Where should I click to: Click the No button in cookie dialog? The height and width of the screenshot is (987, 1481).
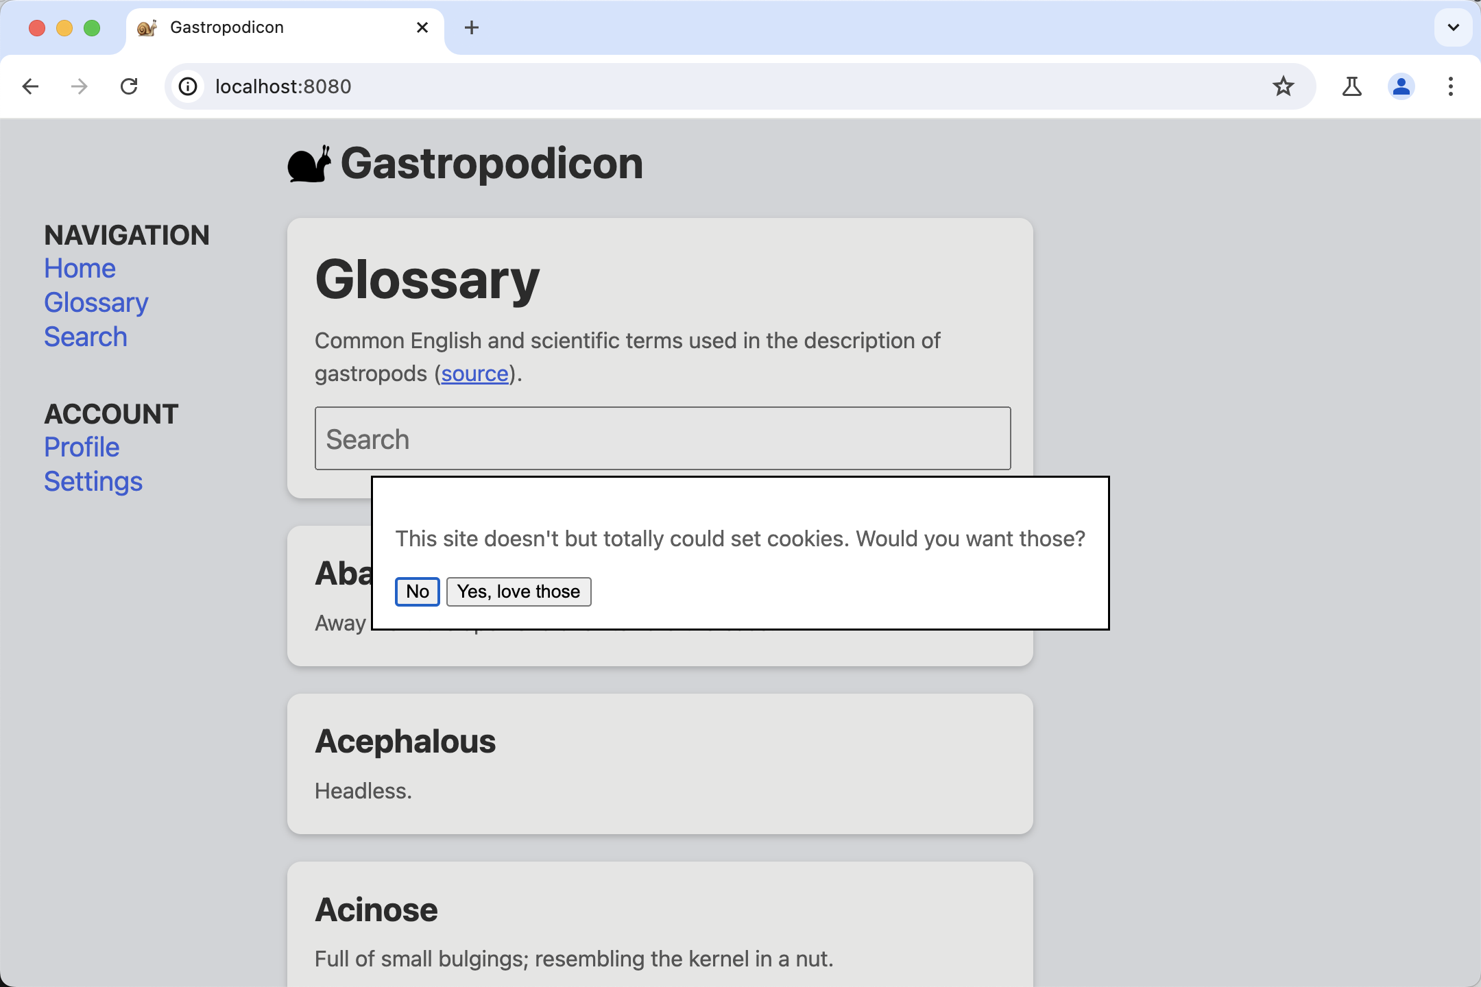point(418,592)
